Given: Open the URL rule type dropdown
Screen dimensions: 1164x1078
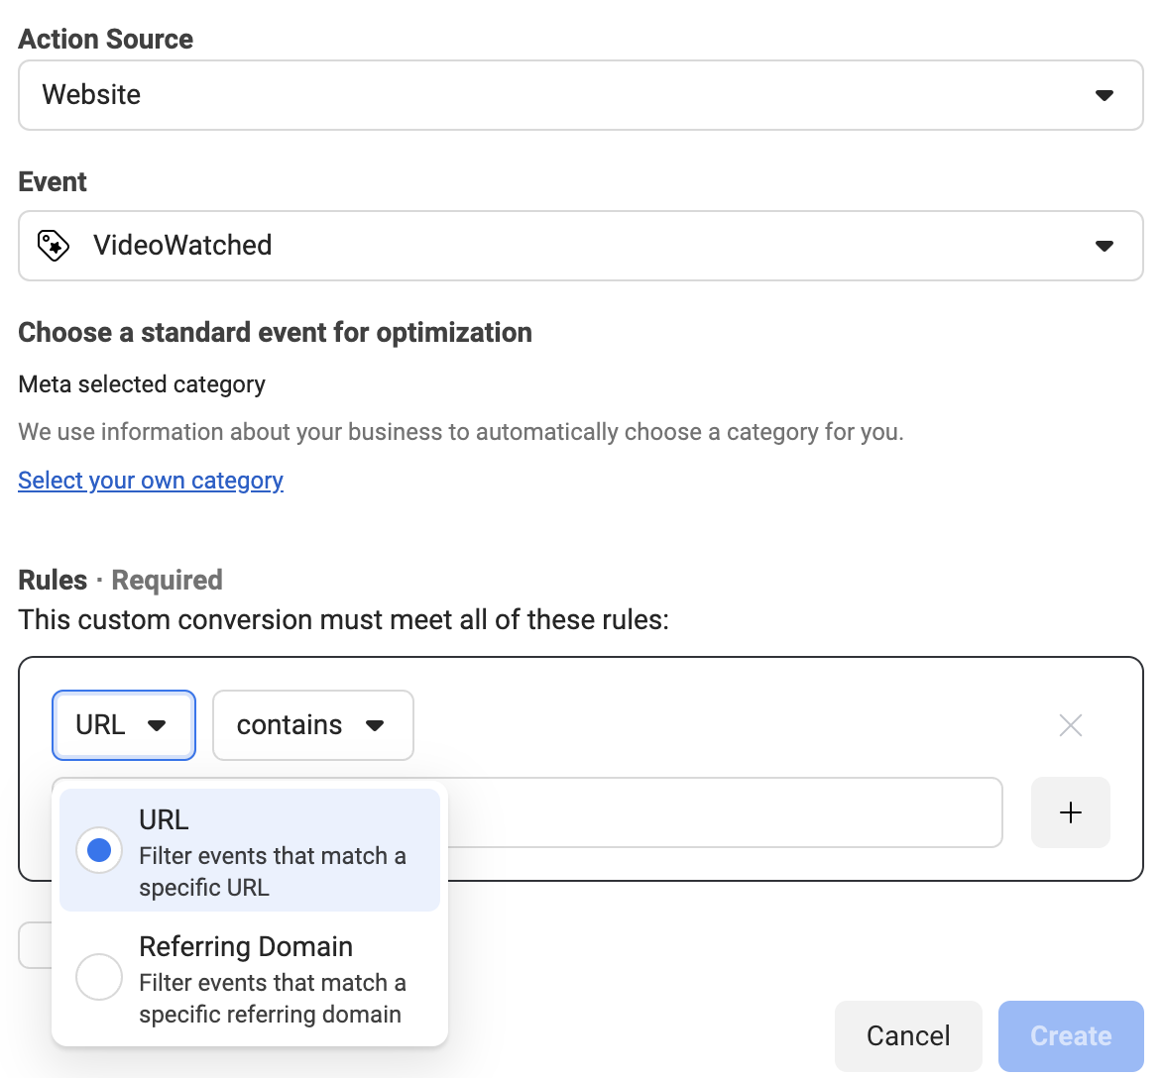Looking at the screenshot, I should coord(124,725).
